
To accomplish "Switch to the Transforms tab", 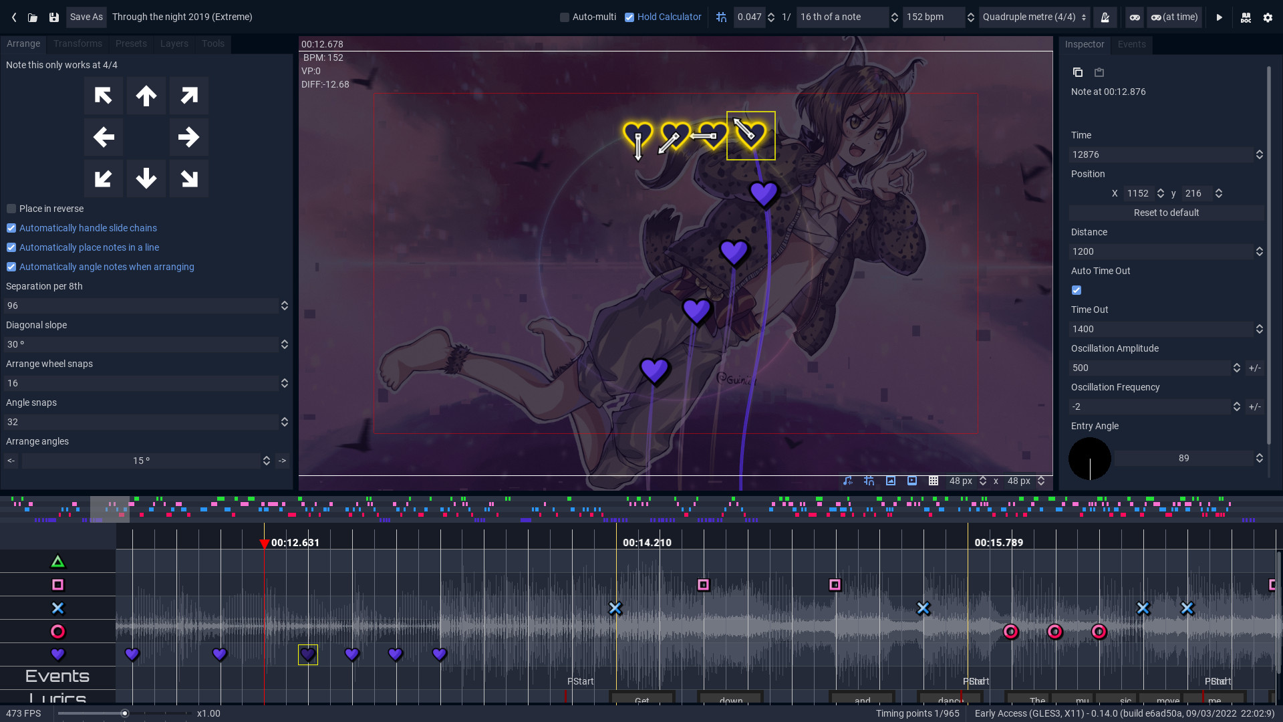I will (x=78, y=44).
